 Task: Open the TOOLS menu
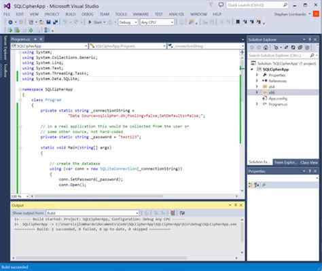(x=121, y=14)
